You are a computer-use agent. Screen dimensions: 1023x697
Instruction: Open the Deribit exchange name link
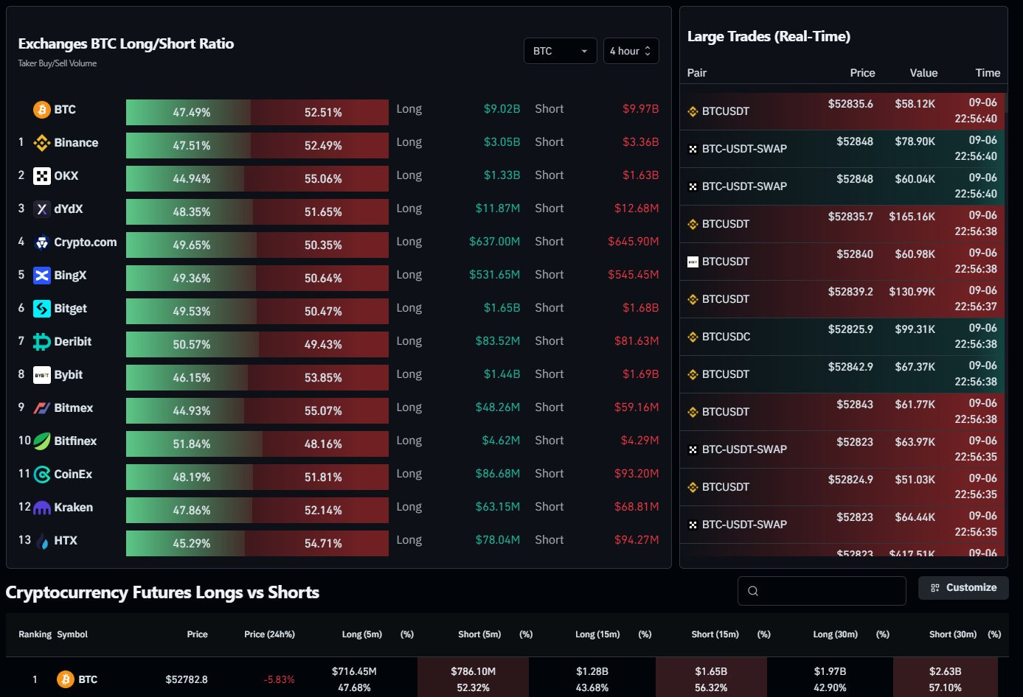pos(73,342)
